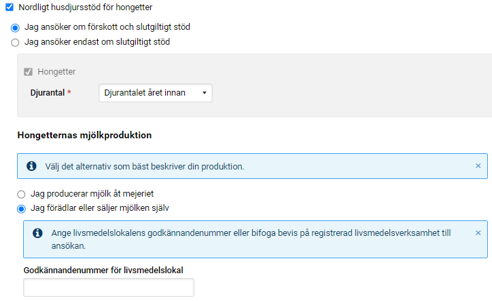The height and width of the screenshot is (301, 492).
Task: Click the greyed-out Hongetter checkbox
Action: pos(29,71)
